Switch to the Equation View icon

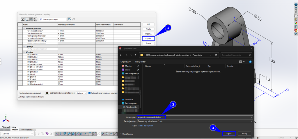coord(23,19)
